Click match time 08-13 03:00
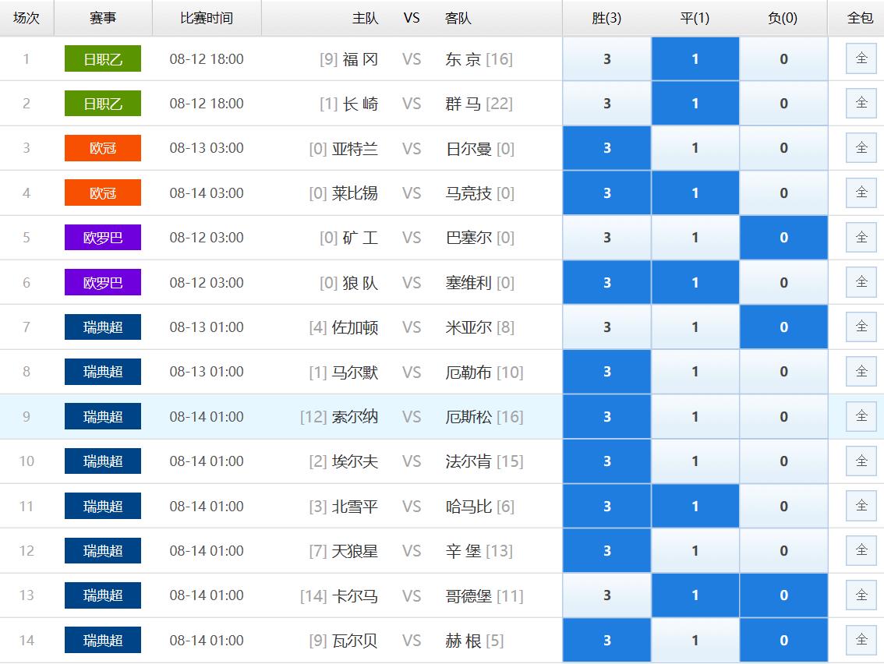The image size is (884, 664). [x=207, y=148]
